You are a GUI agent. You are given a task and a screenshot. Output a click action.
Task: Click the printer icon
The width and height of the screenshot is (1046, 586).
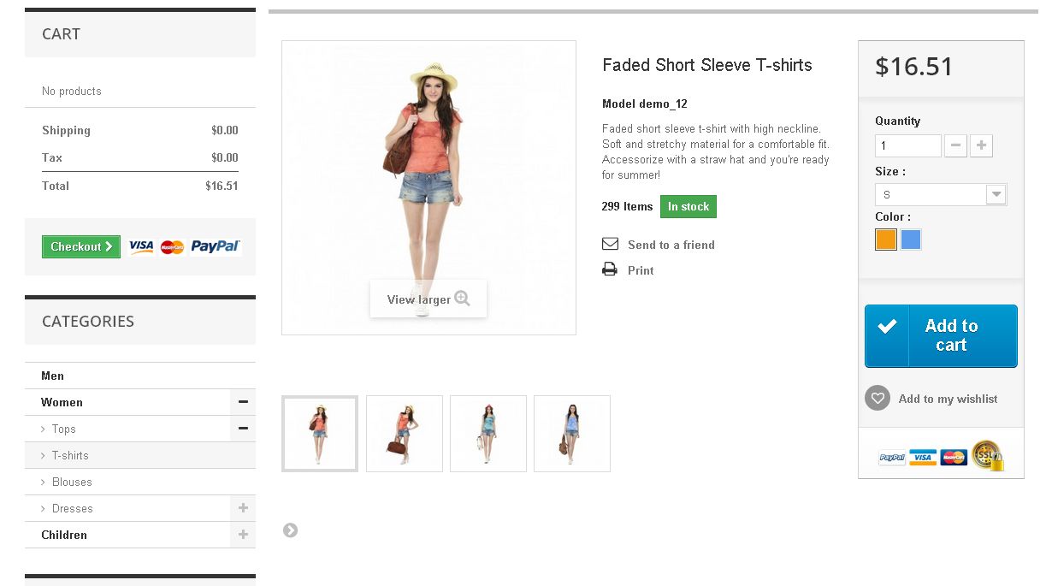coord(610,270)
